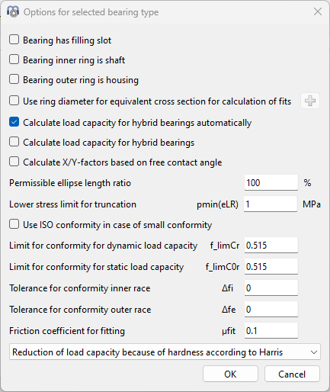Click the f_limCr conformity limit field
330x392 pixels.
[x=271, y=245]
